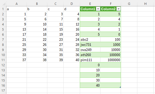Click the Select All corner triangle
This screenshot has height=94, width=155.
click(4, 4)
